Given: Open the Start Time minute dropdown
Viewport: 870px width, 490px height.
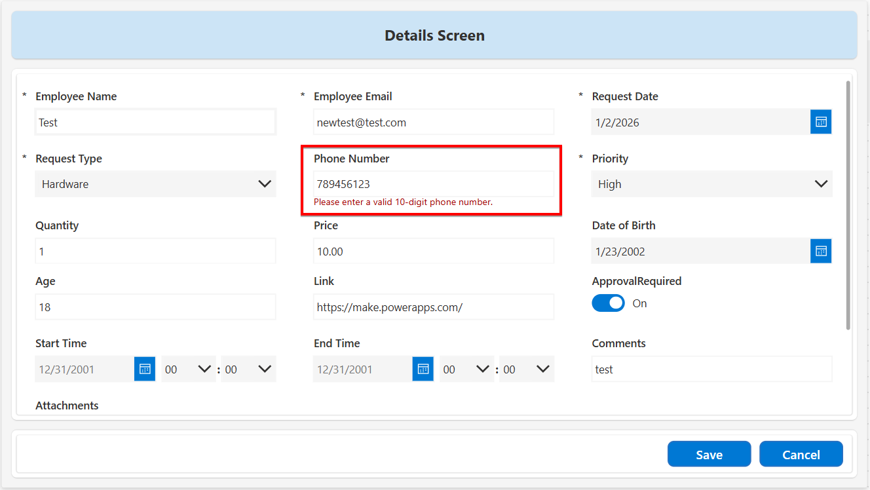Looking at the screenshot, I should pyautogui.click(x=248, y=369).
